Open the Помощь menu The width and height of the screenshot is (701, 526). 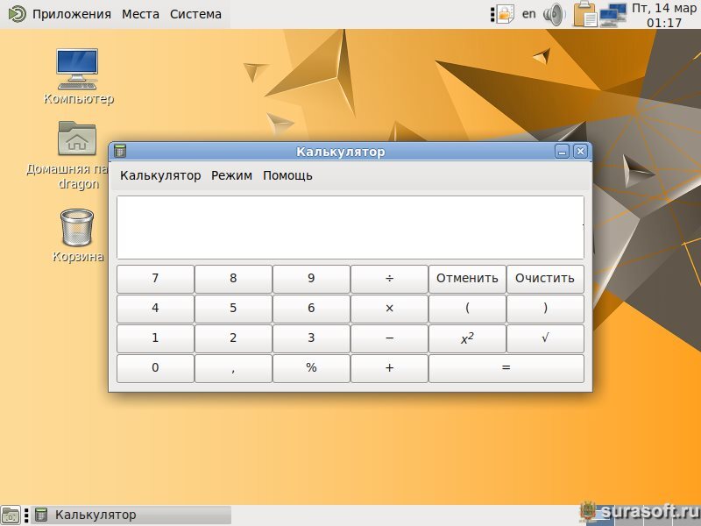point(287,175)
